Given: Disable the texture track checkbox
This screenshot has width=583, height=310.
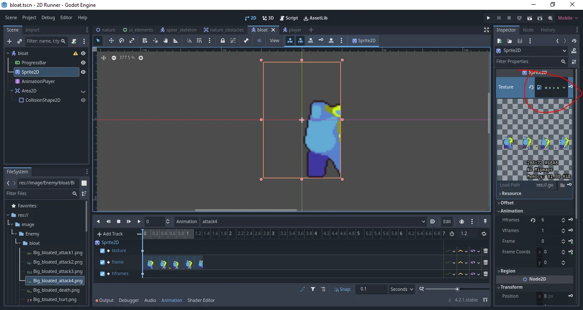Looking at the screenshot, I should coord(102,251).
